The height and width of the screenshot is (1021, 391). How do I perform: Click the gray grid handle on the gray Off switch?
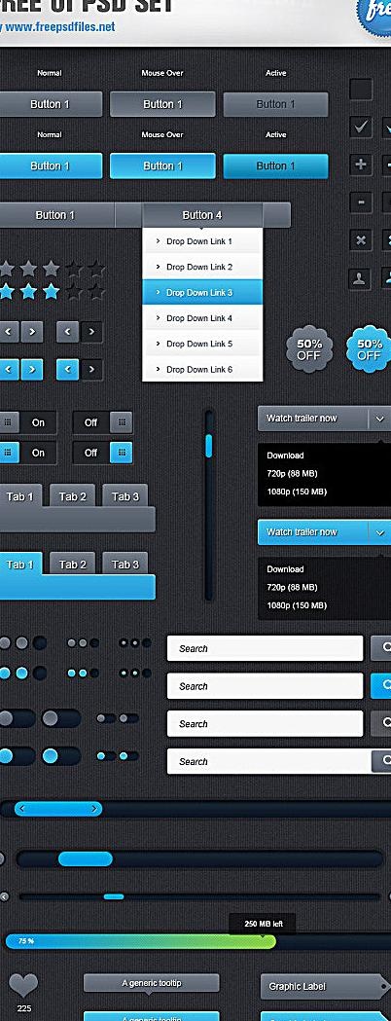click(121, 422)
